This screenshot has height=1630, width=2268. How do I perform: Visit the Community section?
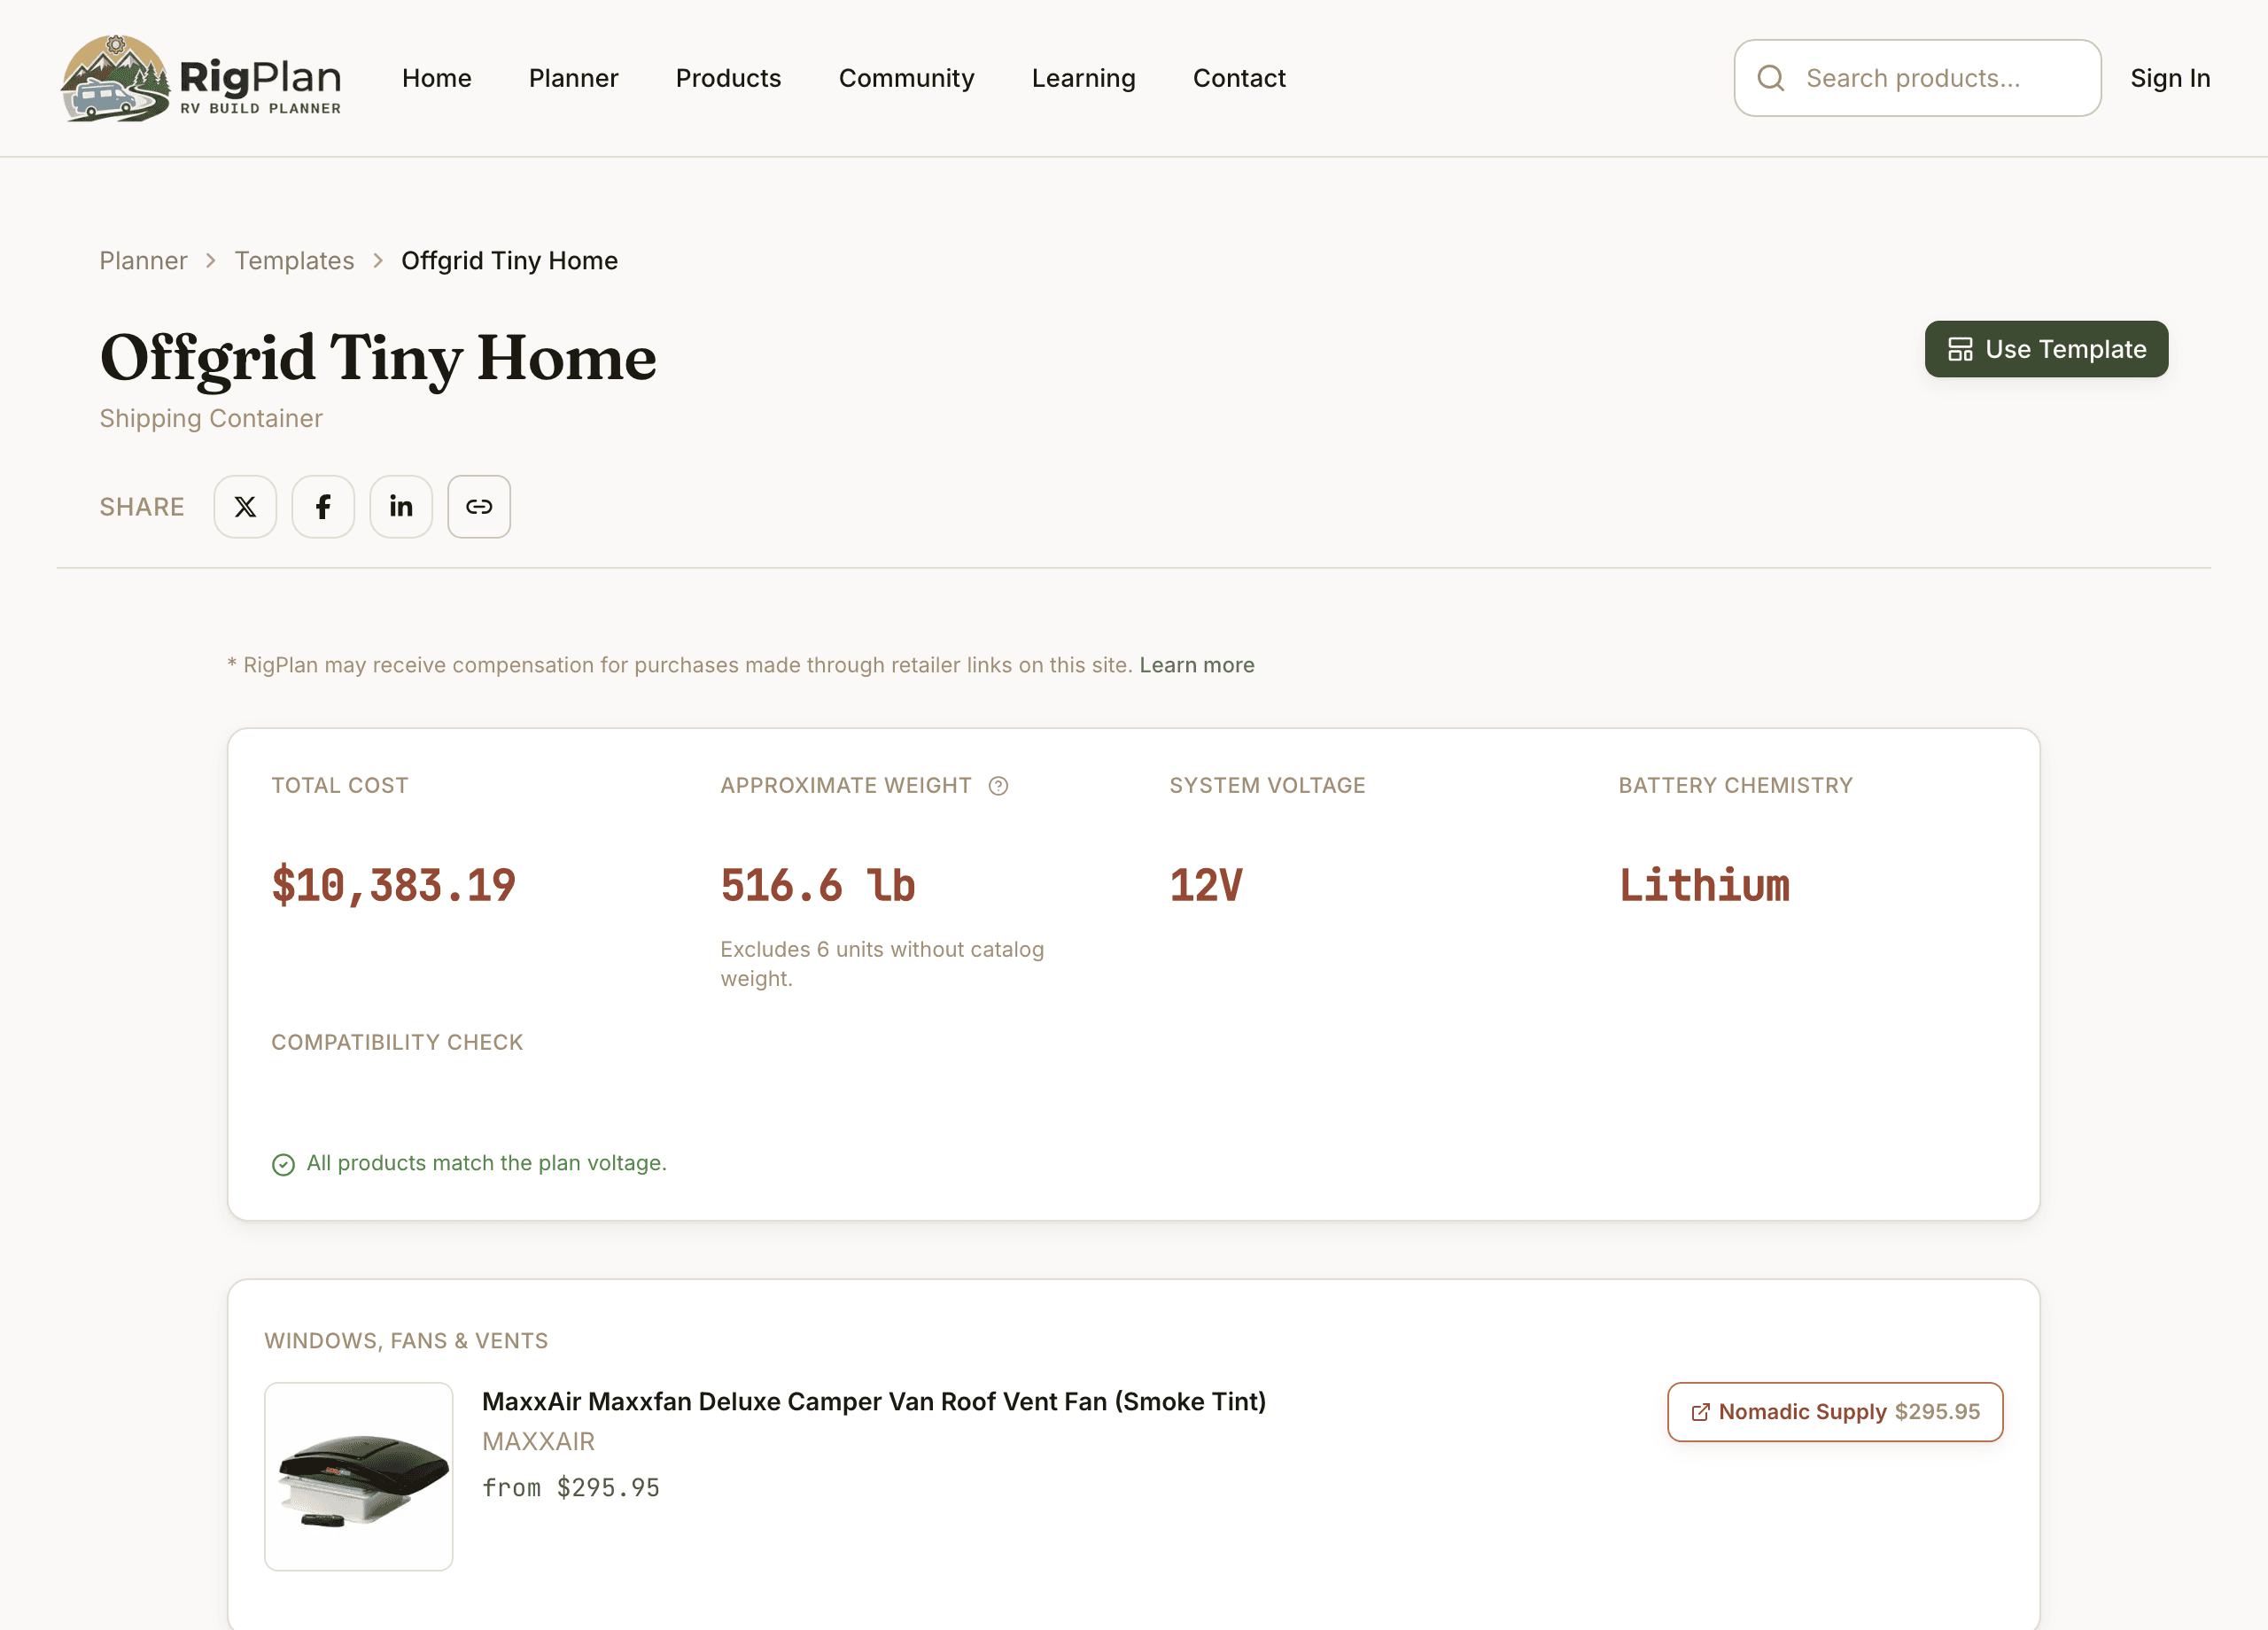coord(907,78)
